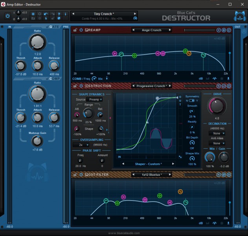
Task: Open the Progessive Crunch preset list
Action: click(152, 86)
